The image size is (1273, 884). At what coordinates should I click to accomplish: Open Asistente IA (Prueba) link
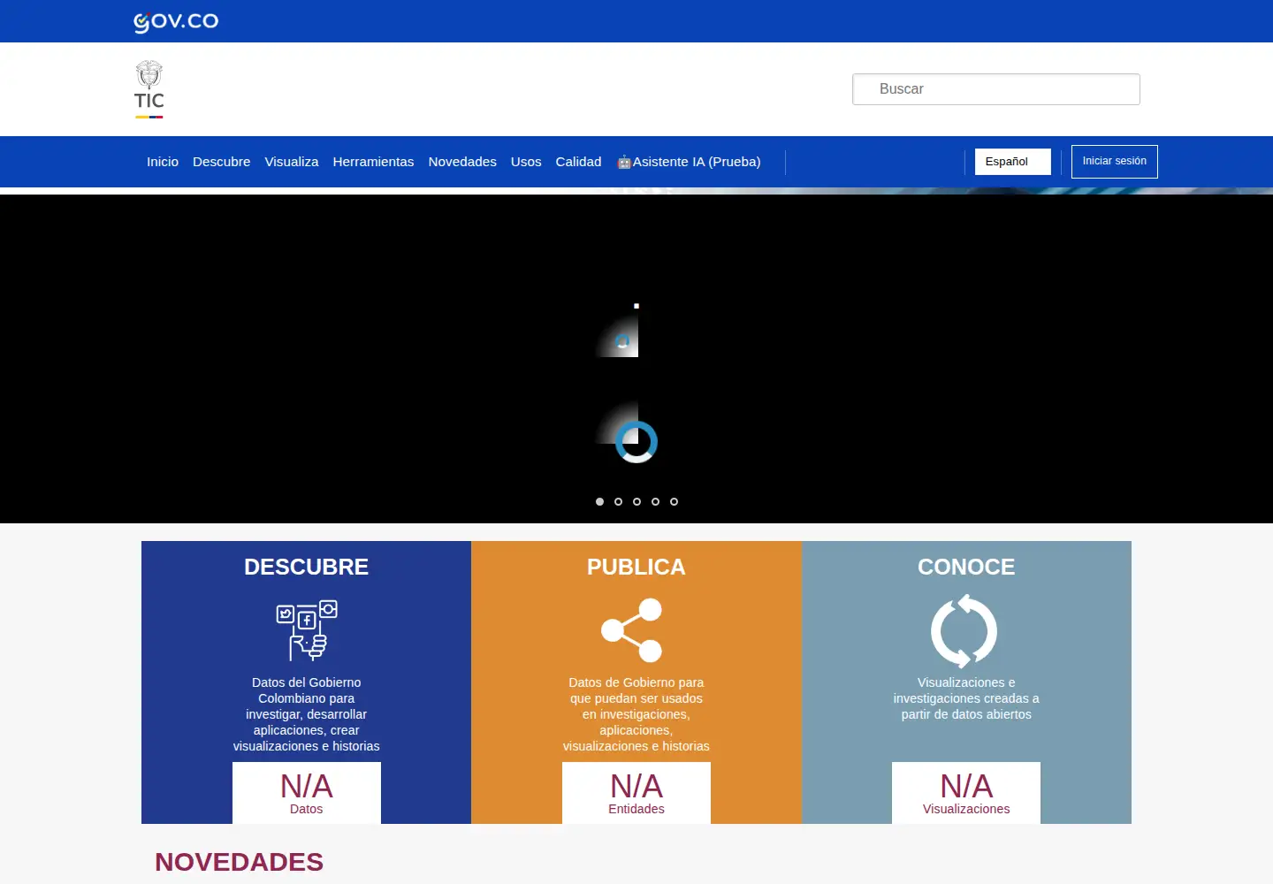point(689,162)
